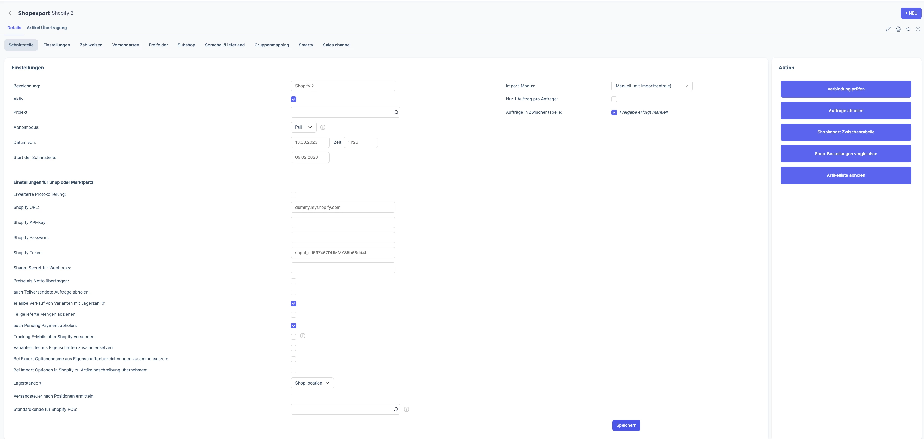Uncheck auch Pending Payment abholen
The height and width of the screenshot is (439, 924).
point(293,326)
